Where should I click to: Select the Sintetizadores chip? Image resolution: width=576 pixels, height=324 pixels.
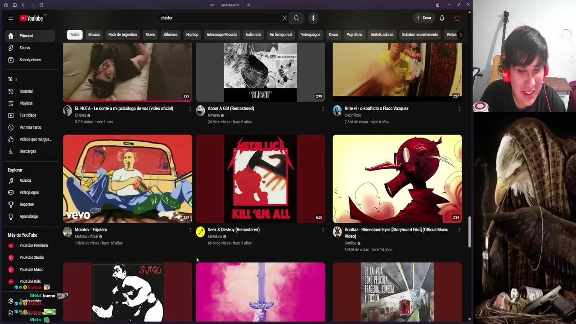382,35
